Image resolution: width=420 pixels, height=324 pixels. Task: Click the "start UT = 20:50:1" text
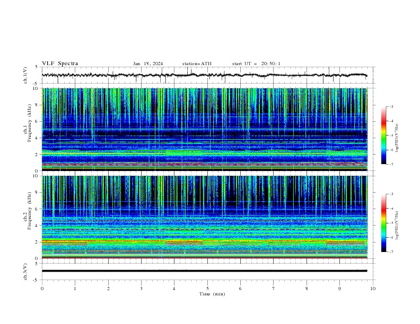pyautogui.click(x=256, y=64)
